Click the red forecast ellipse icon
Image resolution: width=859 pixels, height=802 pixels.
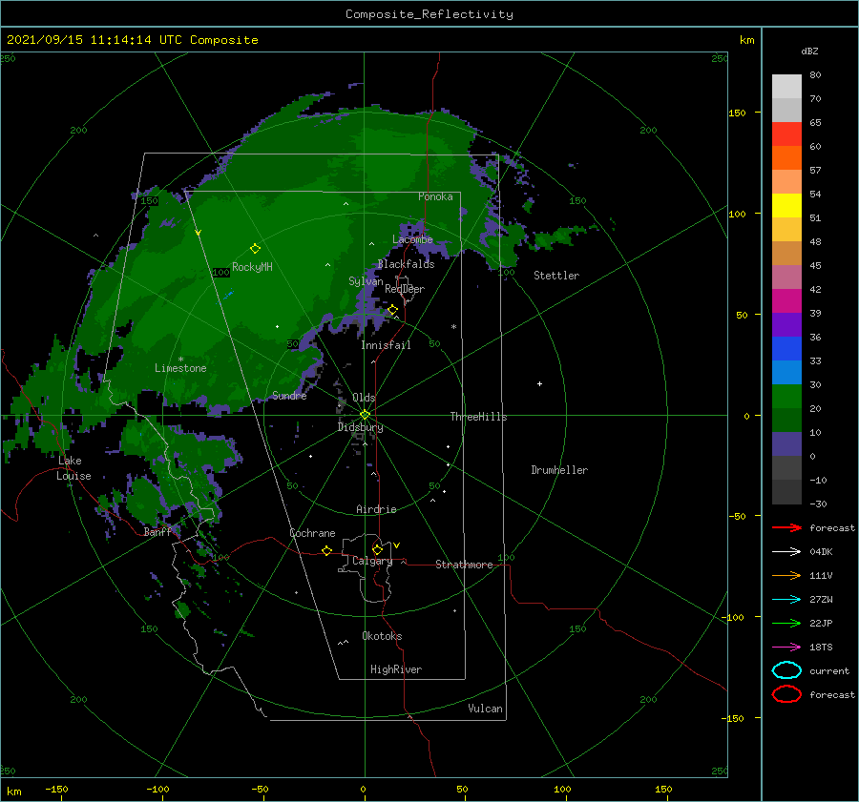pos(786,694)
